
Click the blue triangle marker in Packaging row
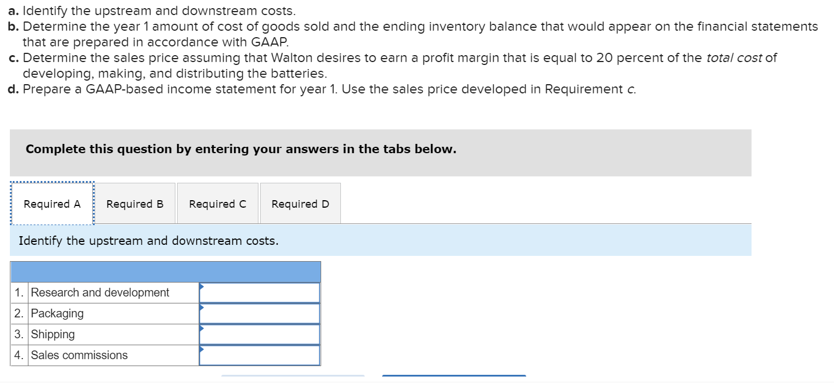202,308
